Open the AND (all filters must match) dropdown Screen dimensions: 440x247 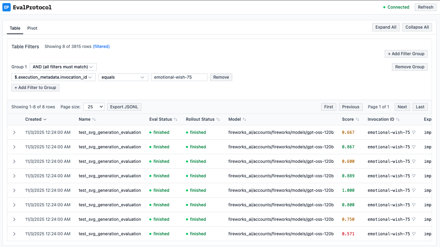coord(63,67)
